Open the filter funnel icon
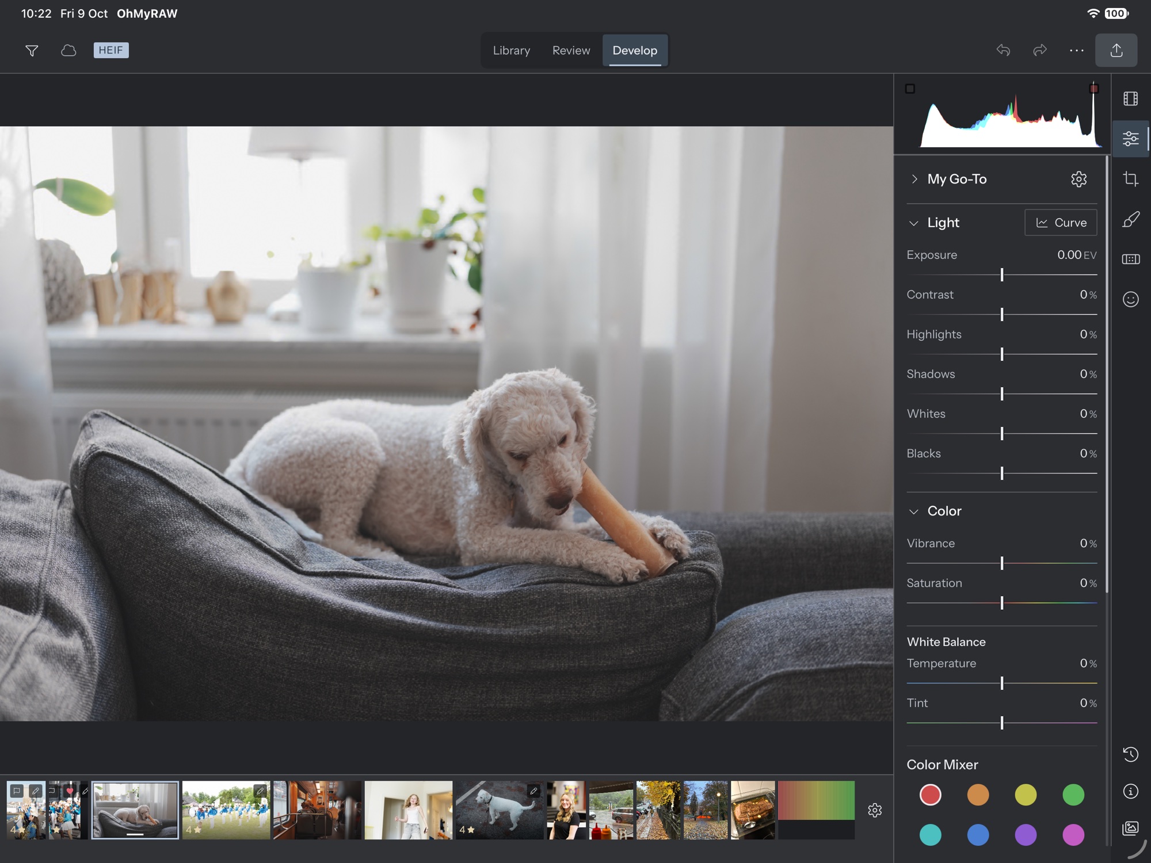The image size is (1151, 863). (x=32, y=51)
